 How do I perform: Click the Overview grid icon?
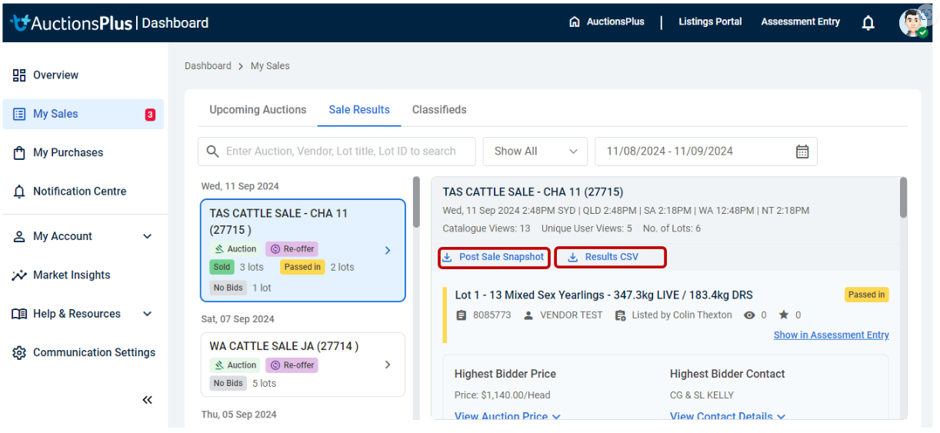19,75
